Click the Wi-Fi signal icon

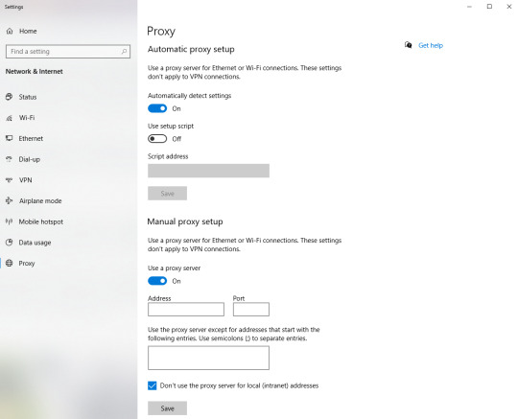click(10, 118)
